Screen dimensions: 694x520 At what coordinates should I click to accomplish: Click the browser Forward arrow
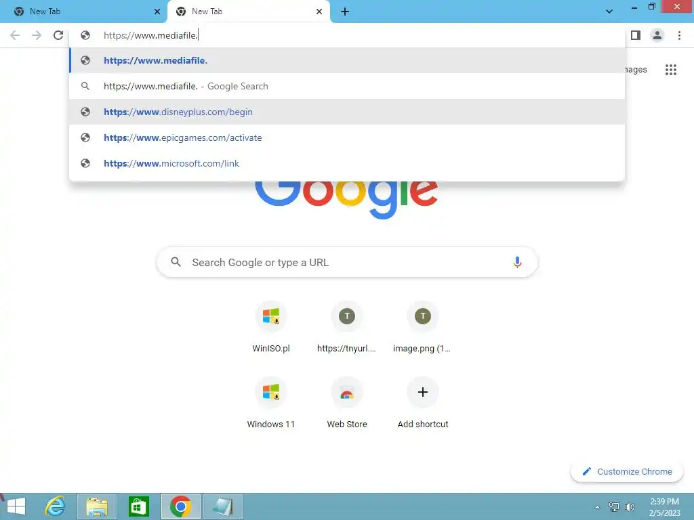(x=37, y=35)
